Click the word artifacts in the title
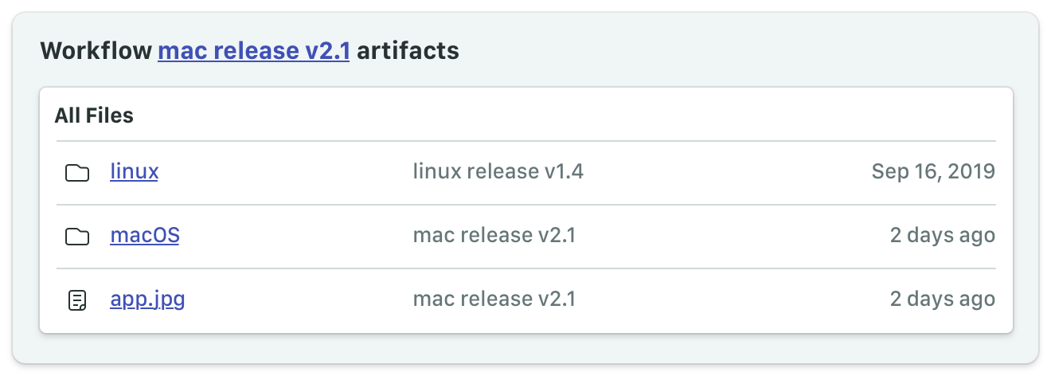The height and width of the screenshot is (376, 1051). 408,51
